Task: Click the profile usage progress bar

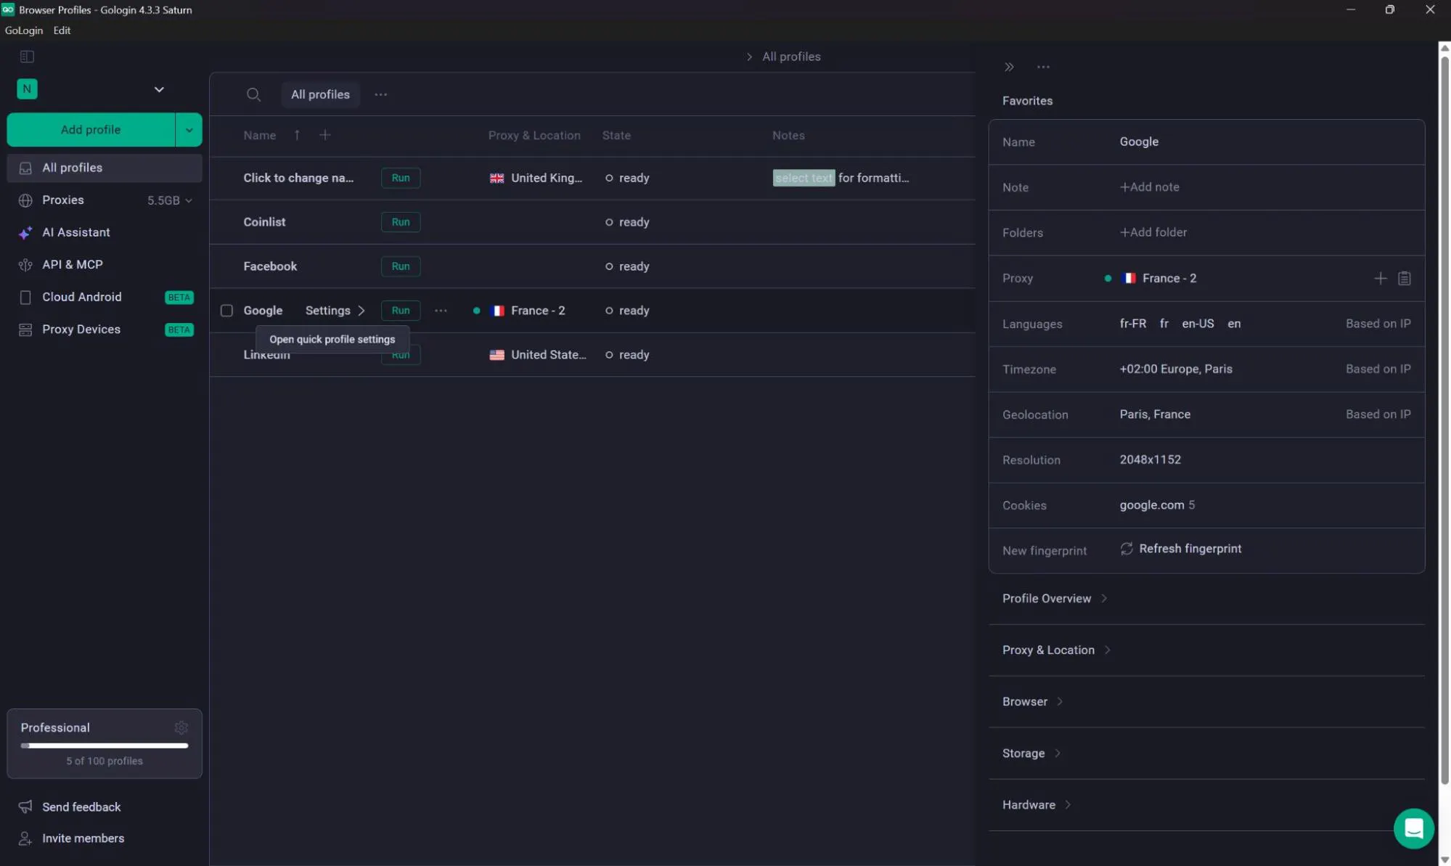Action: pyautogui.click(x=105, y=746)
